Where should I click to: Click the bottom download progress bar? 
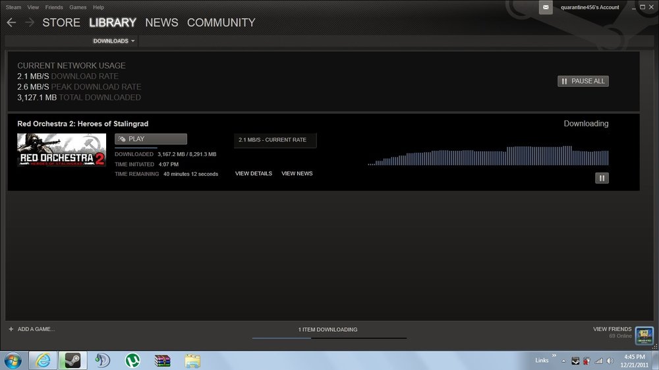329,338
